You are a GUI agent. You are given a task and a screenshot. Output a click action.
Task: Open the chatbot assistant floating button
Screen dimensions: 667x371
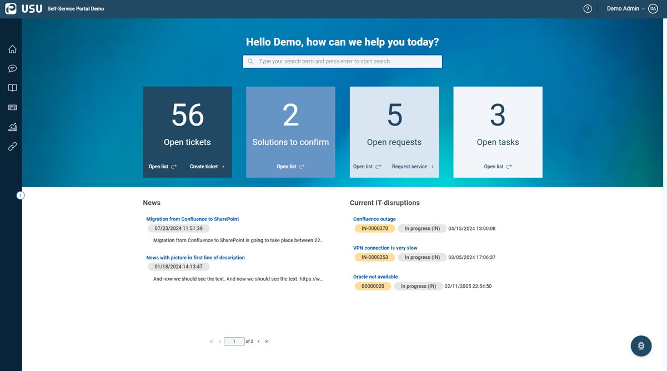(641, 346)
